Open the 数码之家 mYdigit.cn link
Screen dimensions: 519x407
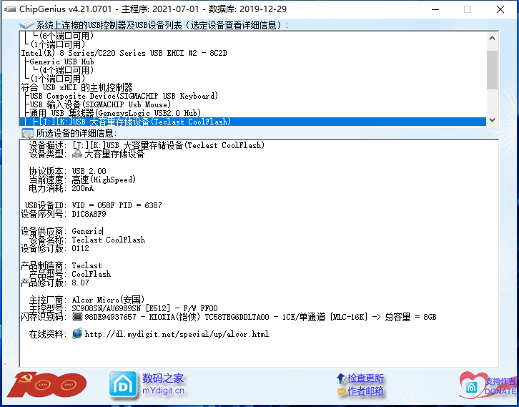click(163, 384)
